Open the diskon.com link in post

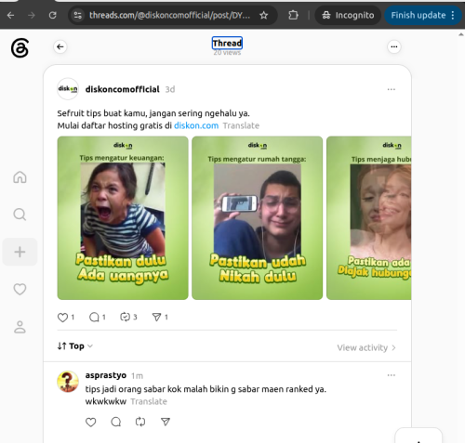pos(196,125)
